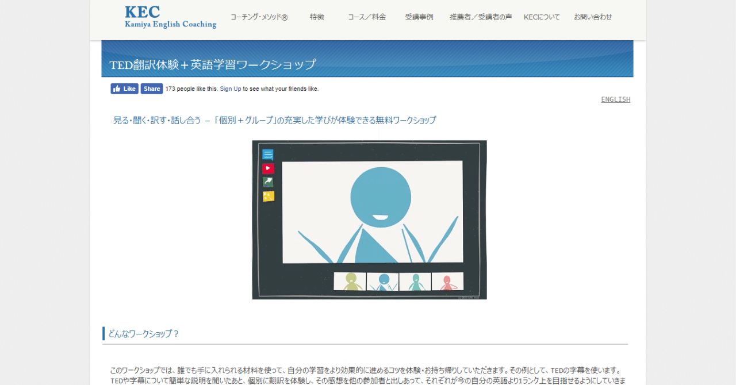Open 推薦者／受講者の声 page

pyautogui.click(x=481, y=17)
